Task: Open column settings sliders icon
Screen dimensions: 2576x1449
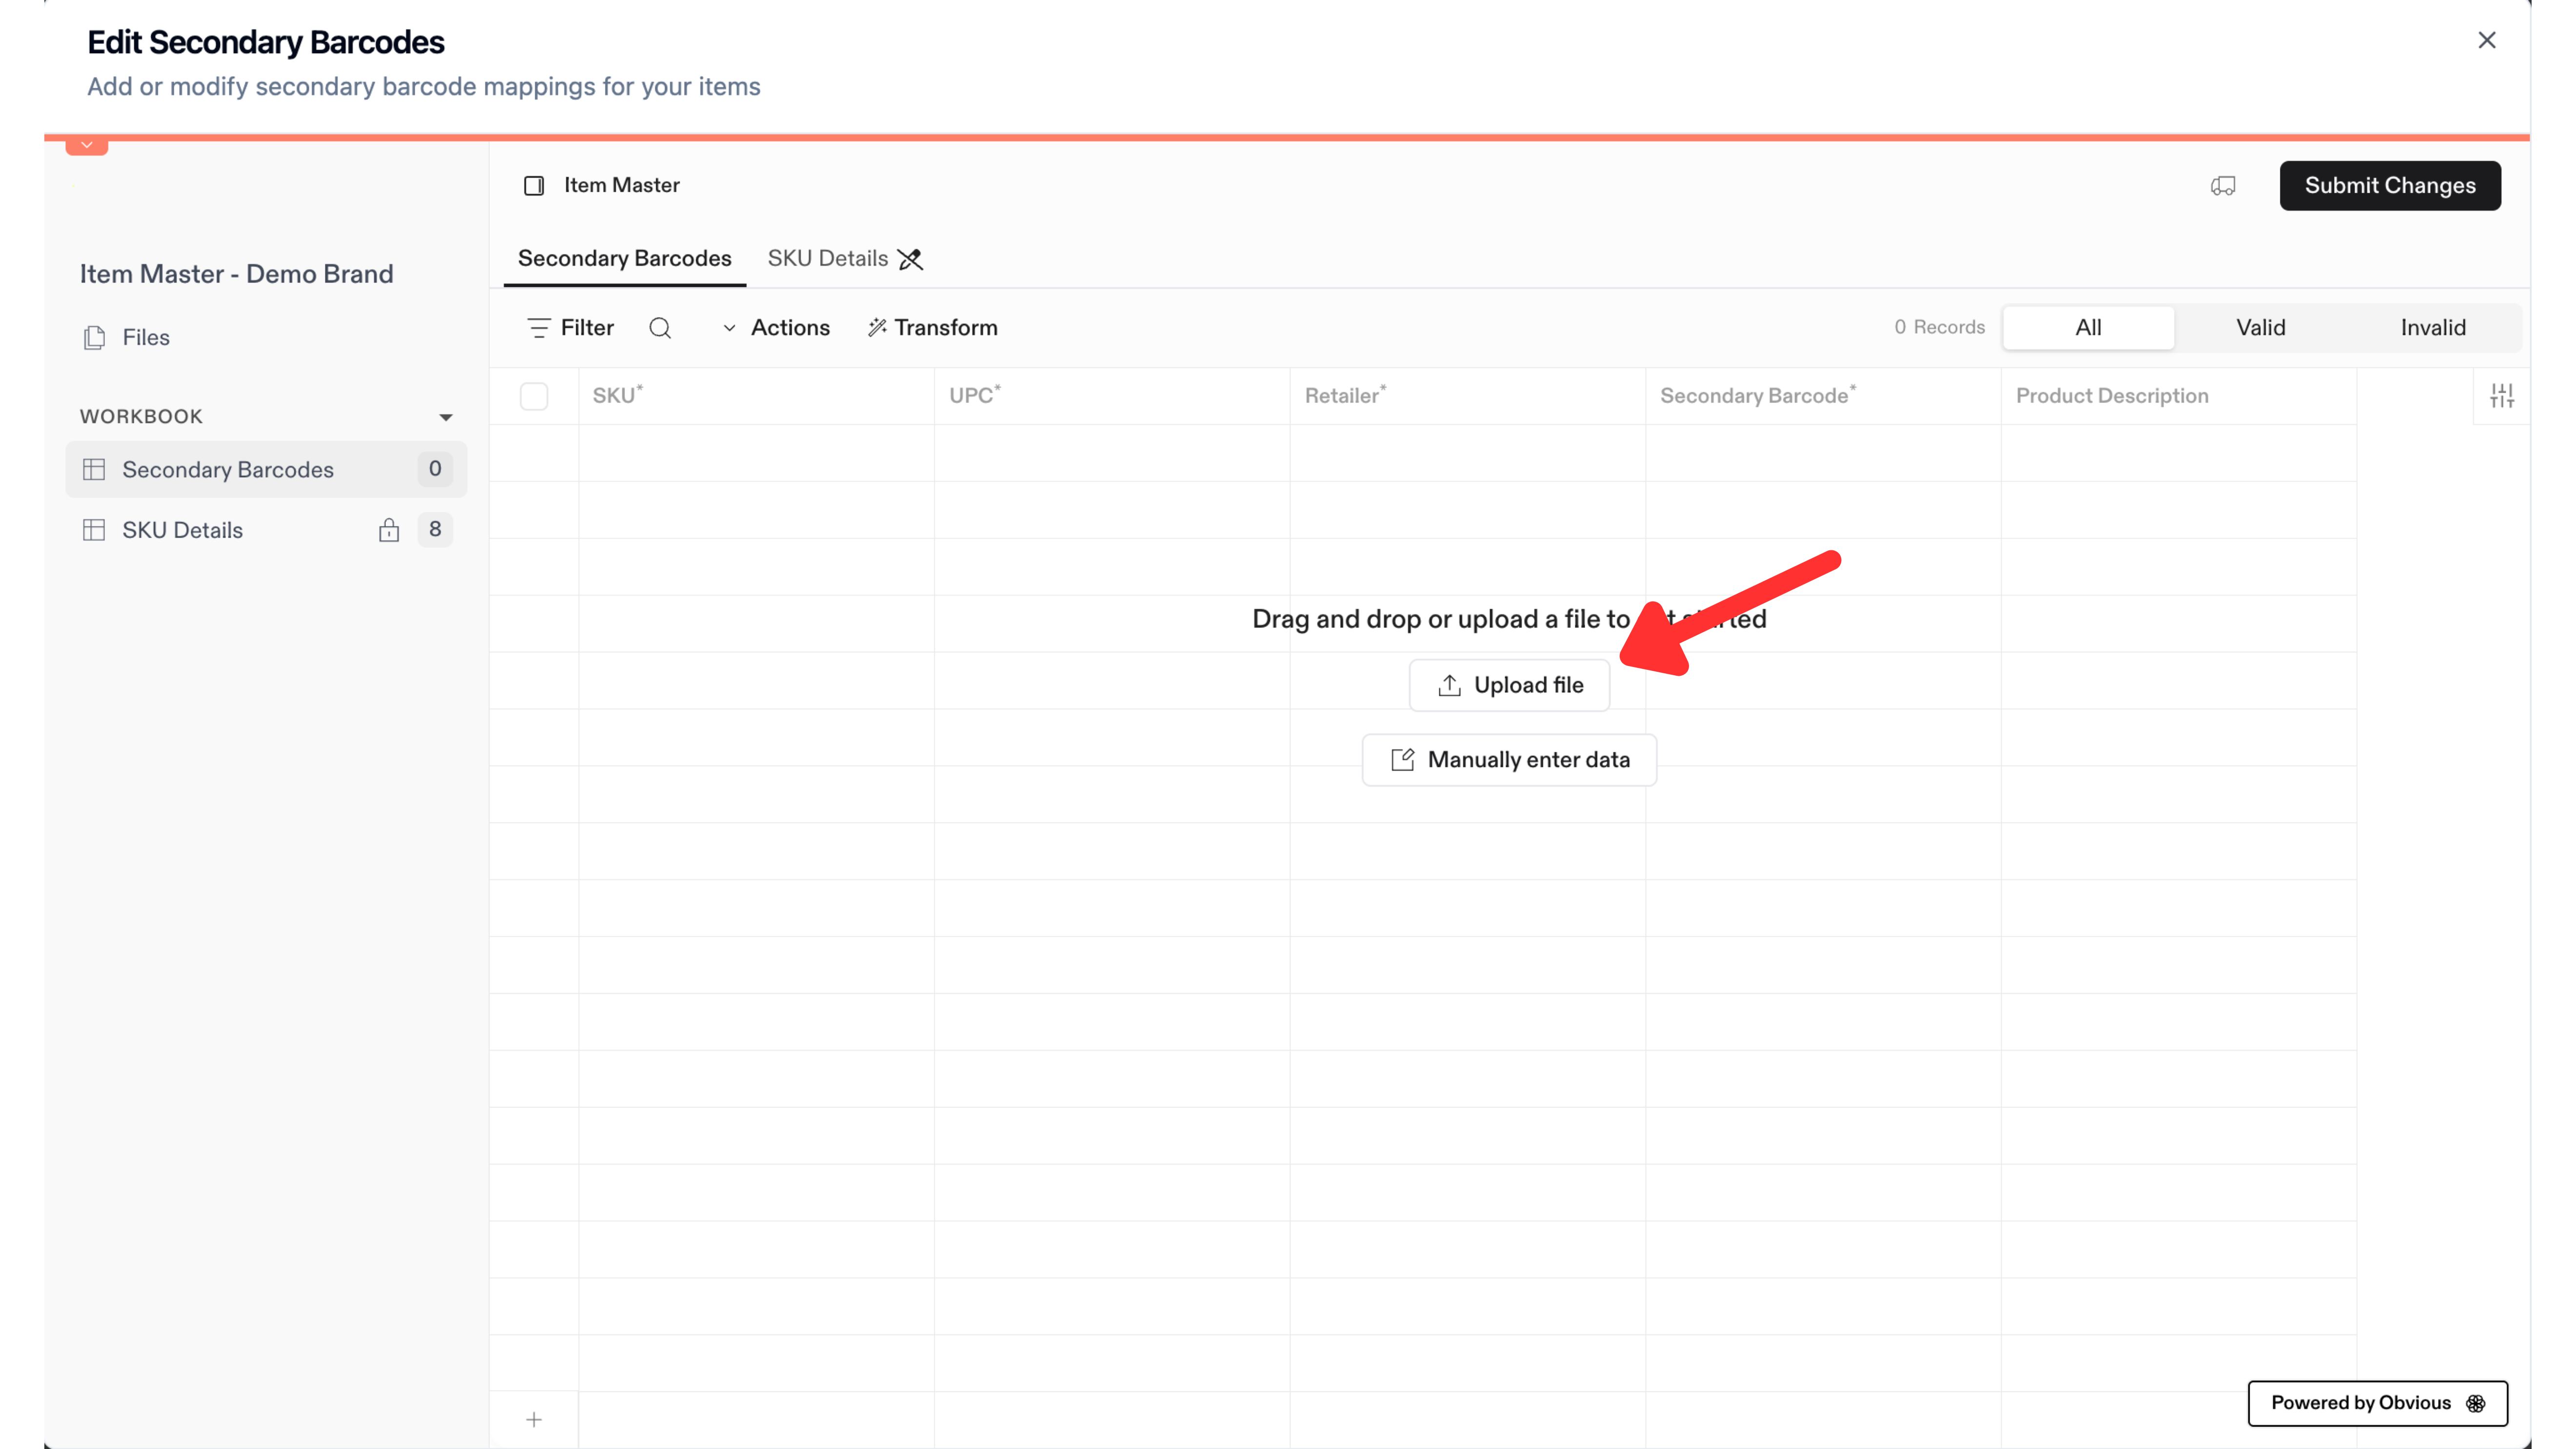Action: 2502,396
